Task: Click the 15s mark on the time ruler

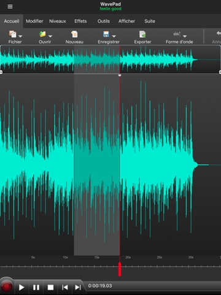Action: 97,258
